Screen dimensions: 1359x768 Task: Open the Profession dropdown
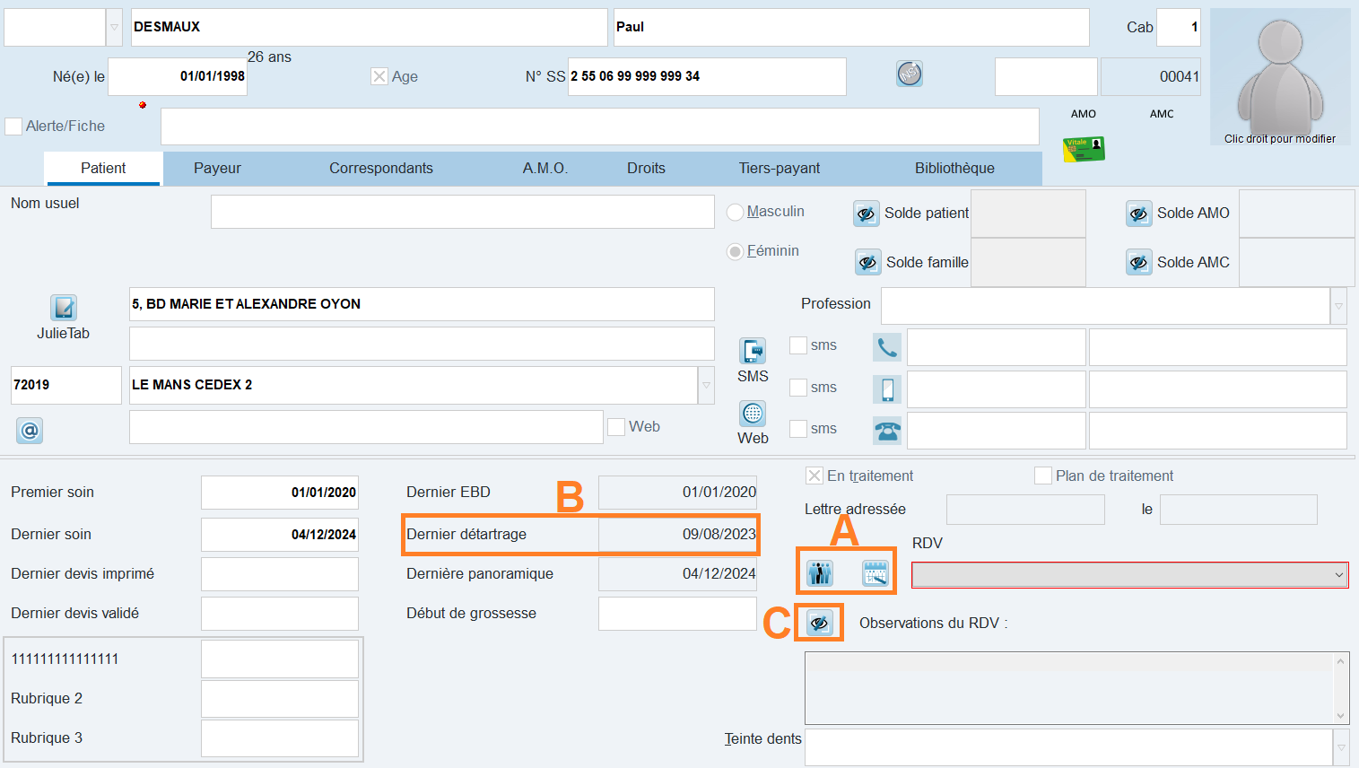point(1338,306)
